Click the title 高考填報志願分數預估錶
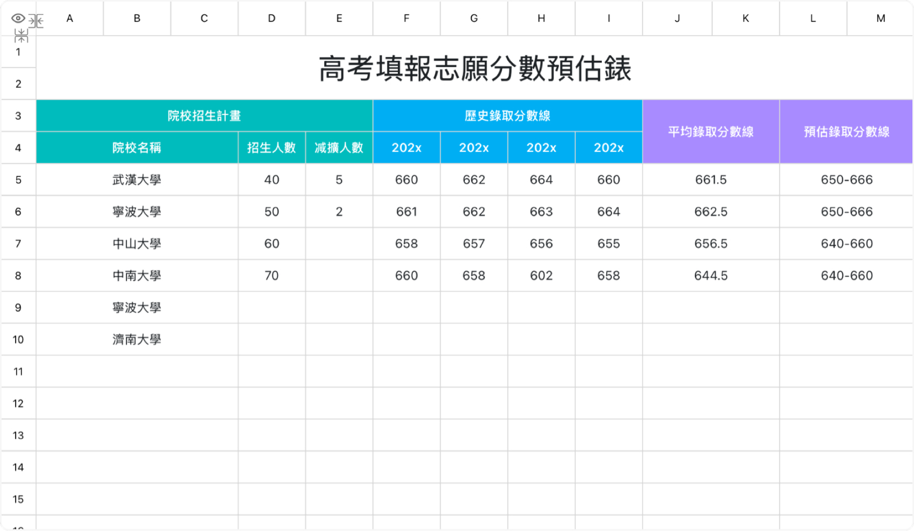The image size is (914, 531). (475, 69)
